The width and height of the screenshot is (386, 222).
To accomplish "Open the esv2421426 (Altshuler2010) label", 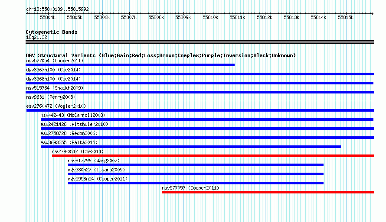I will pyautogui.click(x=74, y=124).
